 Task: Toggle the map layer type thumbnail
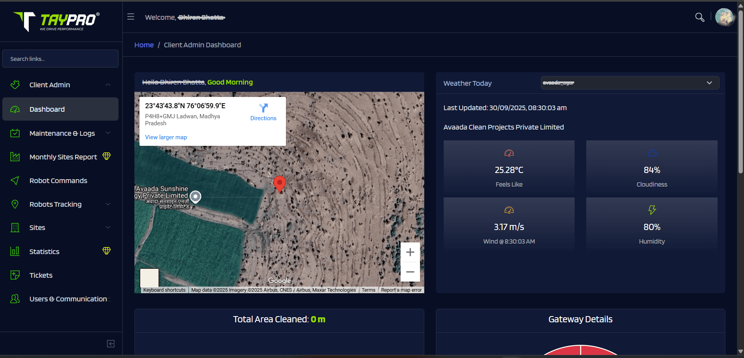(x=149, y=278)
